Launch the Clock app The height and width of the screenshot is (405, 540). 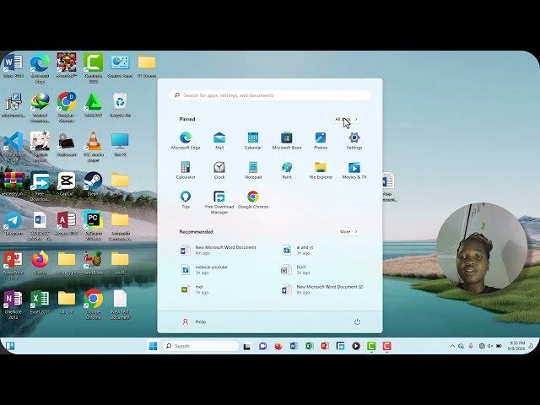219,170
